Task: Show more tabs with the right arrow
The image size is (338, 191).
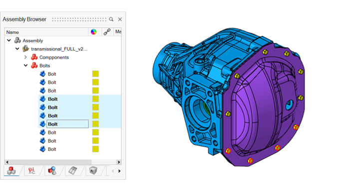Action: coord(119,171)
